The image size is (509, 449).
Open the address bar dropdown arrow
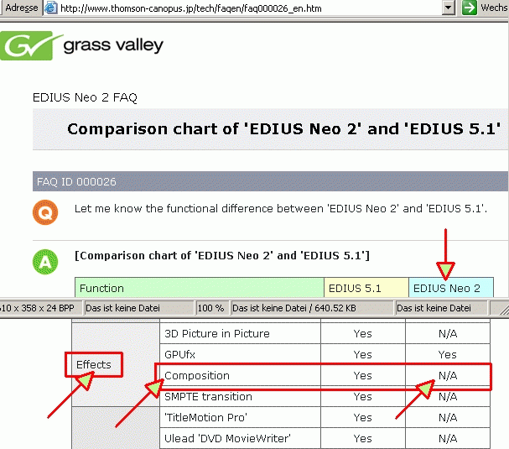[x=449, y=8]
